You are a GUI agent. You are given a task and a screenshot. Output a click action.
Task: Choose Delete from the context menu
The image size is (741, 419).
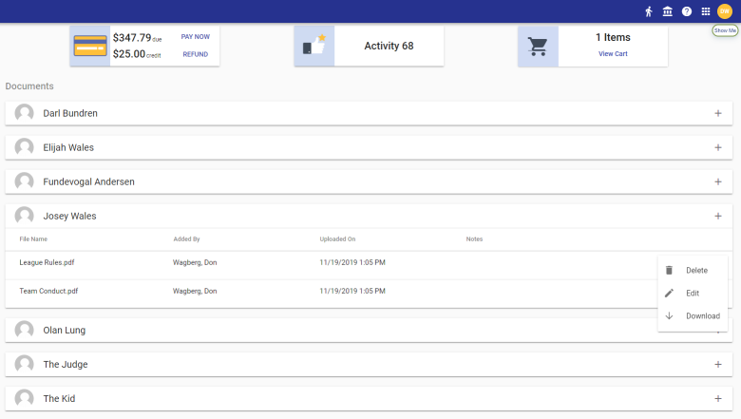[696, 271]
